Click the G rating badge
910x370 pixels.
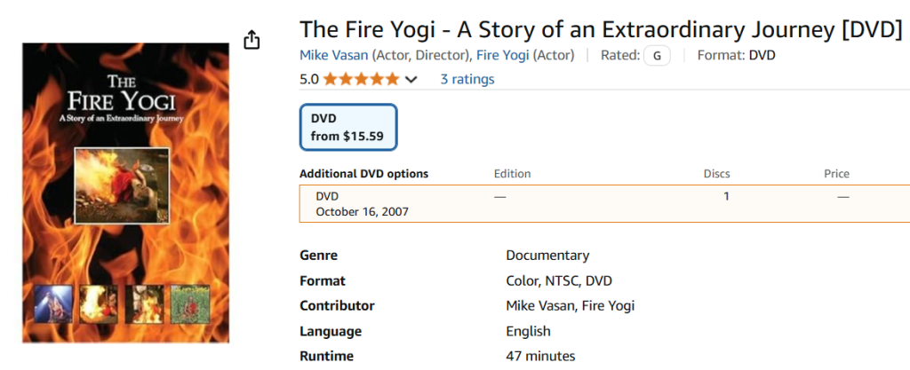point(657,55)
